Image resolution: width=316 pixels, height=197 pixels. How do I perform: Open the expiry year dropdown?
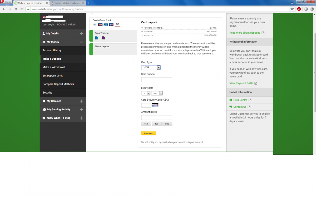point(157,93)
